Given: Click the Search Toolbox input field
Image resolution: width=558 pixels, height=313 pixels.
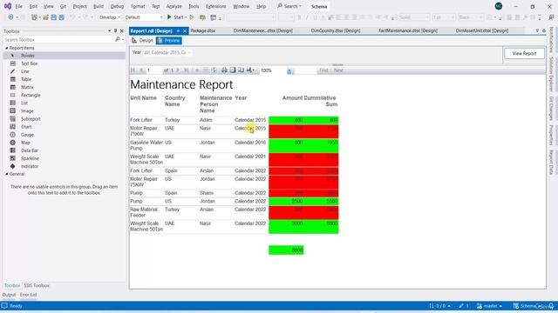Looking at the screenshot, I should (59, 40).
